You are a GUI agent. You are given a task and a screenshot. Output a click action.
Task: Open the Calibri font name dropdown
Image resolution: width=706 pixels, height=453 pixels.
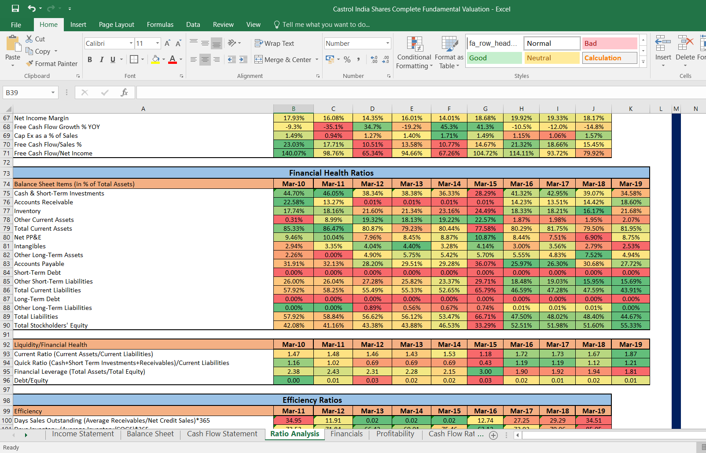(131, 43)
